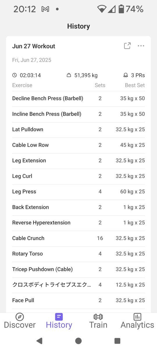
Task: Tap the Discover compass icon
Action: 19,317
